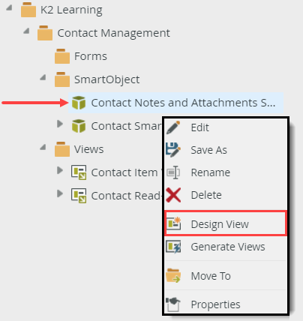Click the red Delete X icon
This screenshot has width=303, height=321.
point(173,195)
